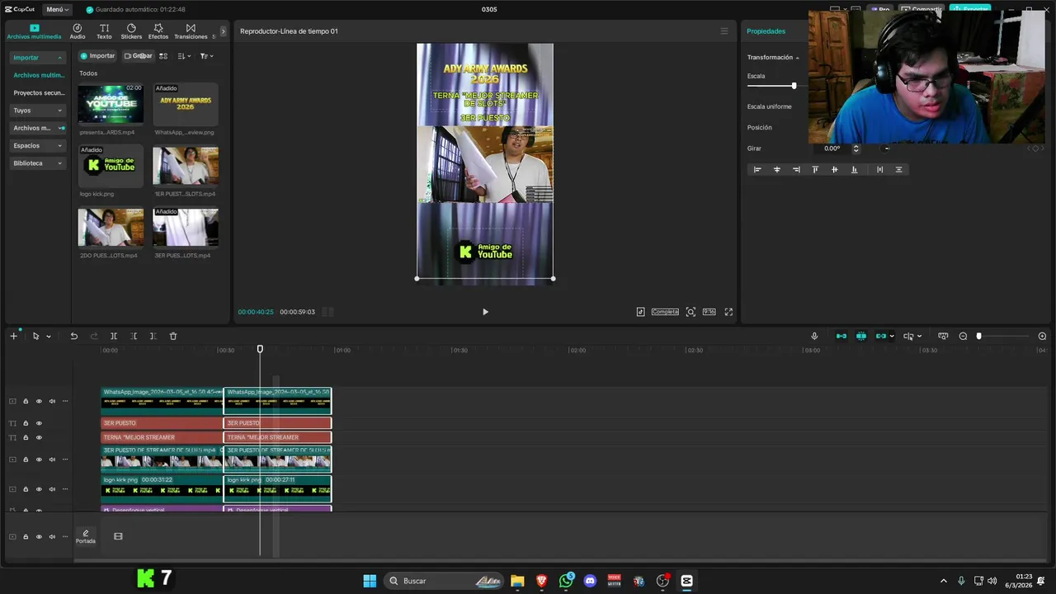Toggle auto snapping on timeline
The width and height of the screenshot is (1056, 594).
pos(861,337)
